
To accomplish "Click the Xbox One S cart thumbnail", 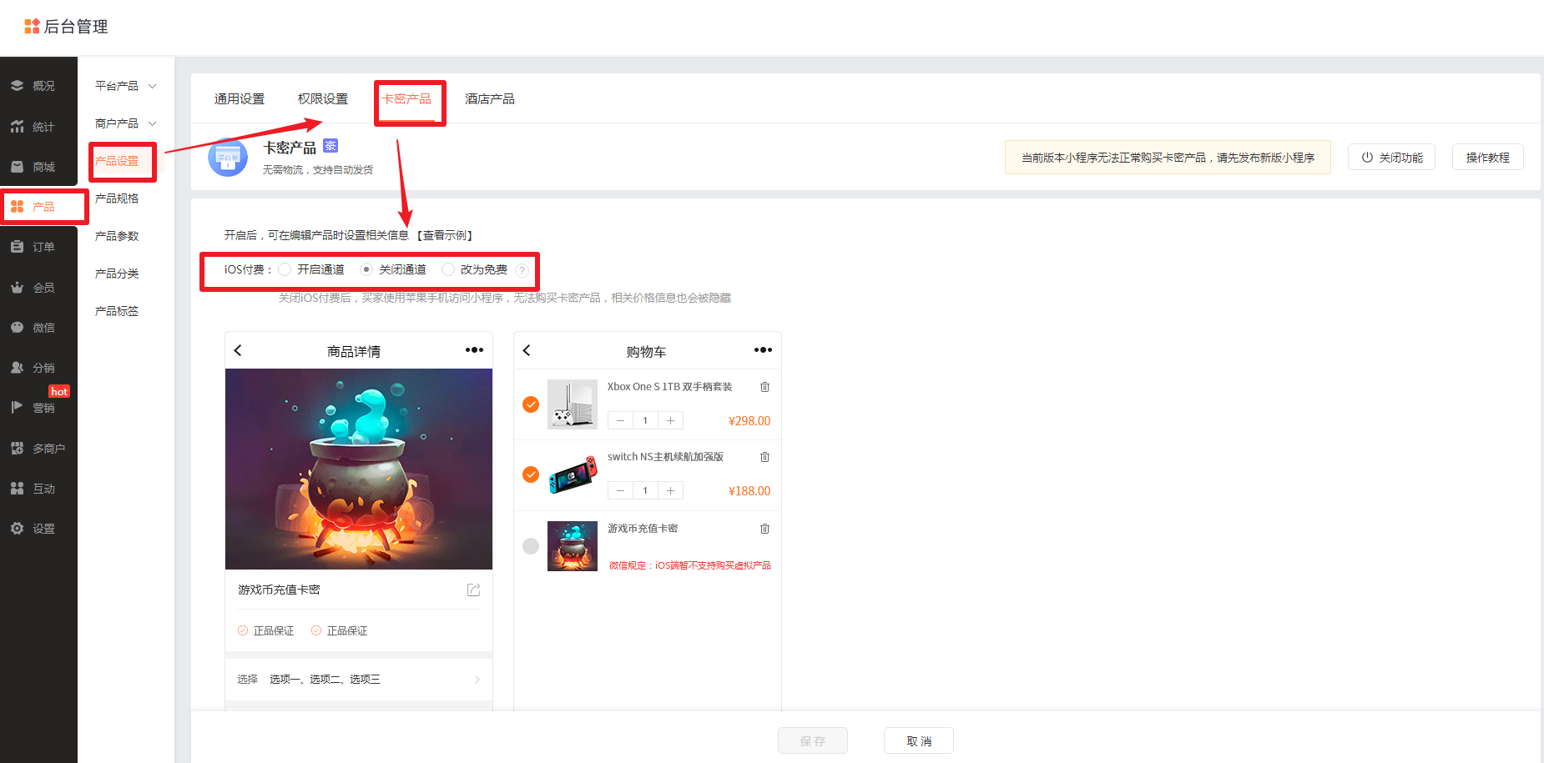I will [573, 404].
